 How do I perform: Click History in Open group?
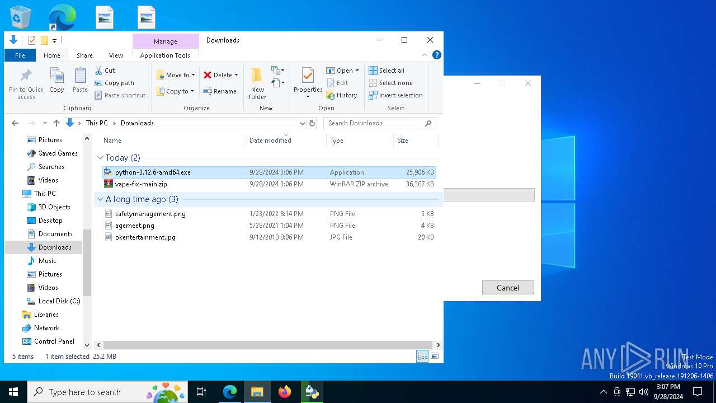tap(342, 95)
